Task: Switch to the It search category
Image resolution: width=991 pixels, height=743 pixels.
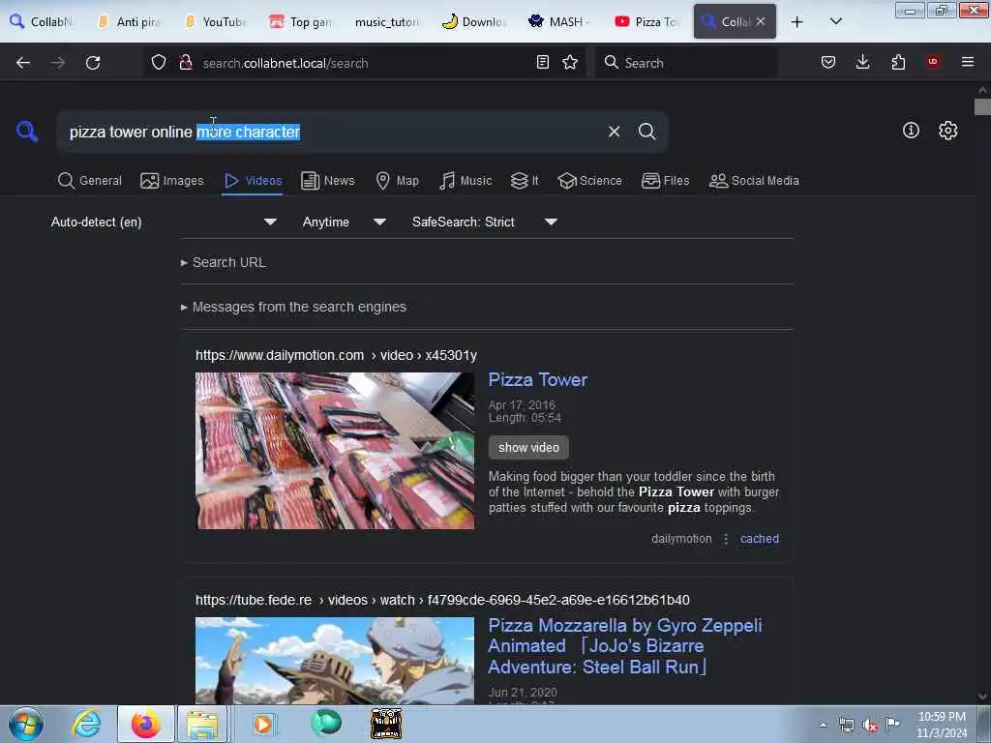Action: point(525,181)
